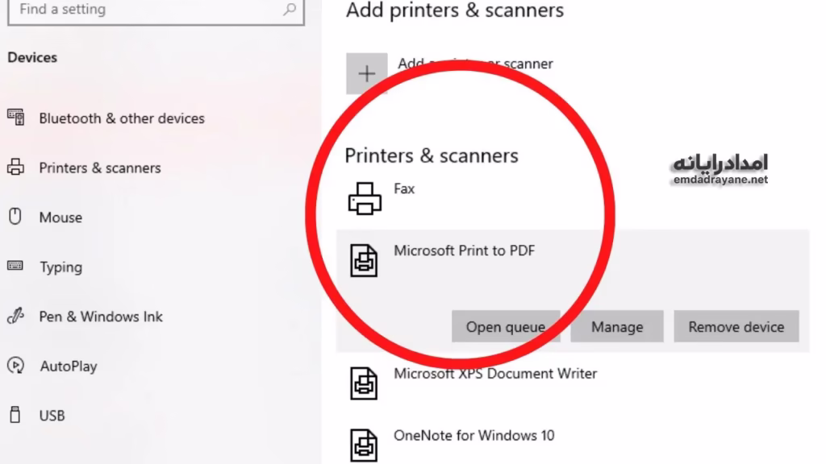Click the Printers & scanners sidebar icon
Screen dimensions: 826x464
[15, 168]
